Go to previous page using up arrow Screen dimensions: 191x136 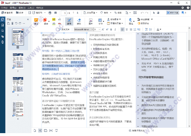73,13
